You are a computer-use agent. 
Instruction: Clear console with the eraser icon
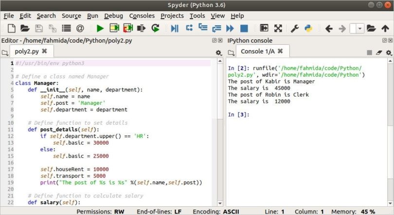click(x=379, y=52)
